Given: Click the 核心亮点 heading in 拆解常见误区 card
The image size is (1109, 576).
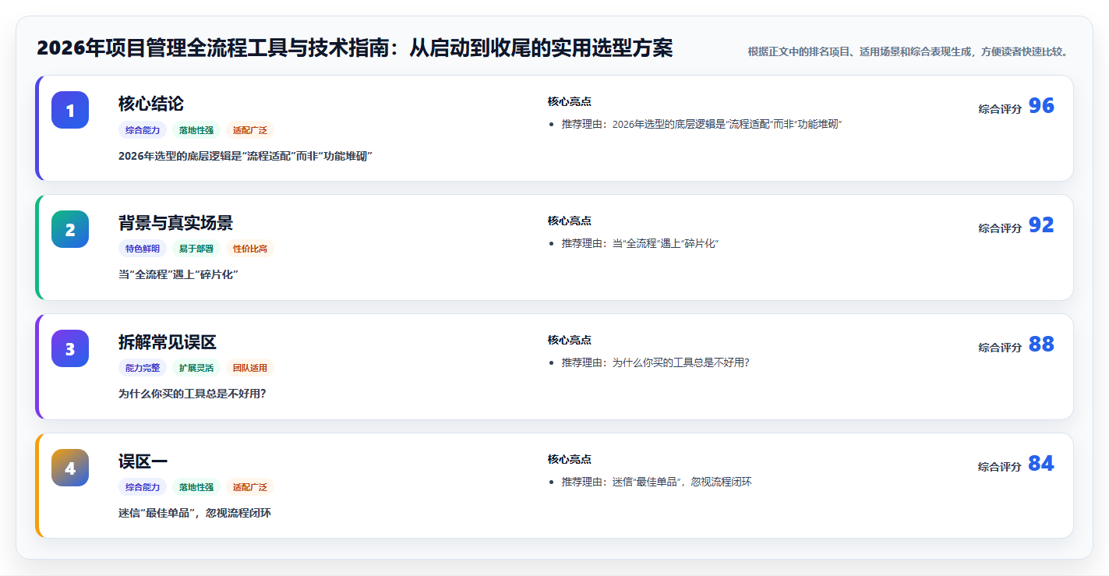Looking at the screenshot, I should (570, 340).
